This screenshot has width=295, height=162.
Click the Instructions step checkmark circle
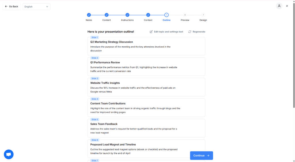[x=127, y=15]
